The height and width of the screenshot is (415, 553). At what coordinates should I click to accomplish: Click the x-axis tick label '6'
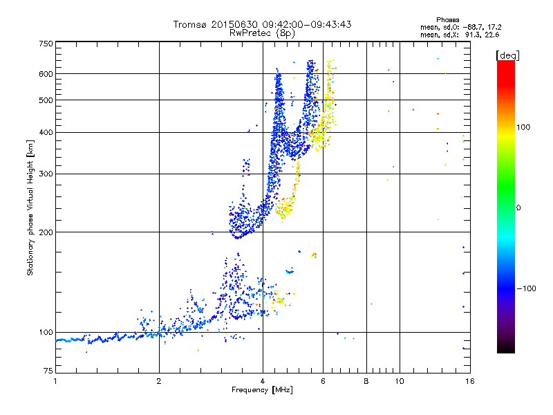pos(323,381)
